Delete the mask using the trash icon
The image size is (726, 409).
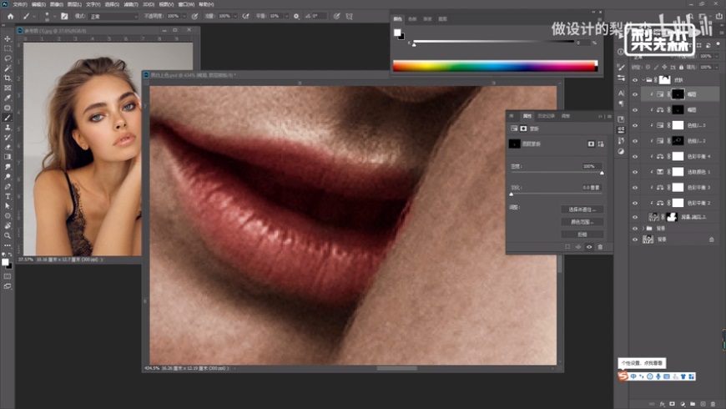click(600, 247)
